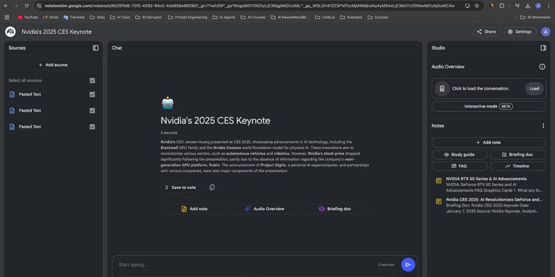Toggle the Select all sources checkbox
The width and height of the screenshot is (555, 277).
coord(92,80)
